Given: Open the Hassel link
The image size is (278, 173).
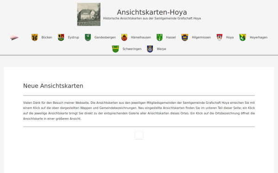Looking at the screenshot, I should (x=171, y=37).
